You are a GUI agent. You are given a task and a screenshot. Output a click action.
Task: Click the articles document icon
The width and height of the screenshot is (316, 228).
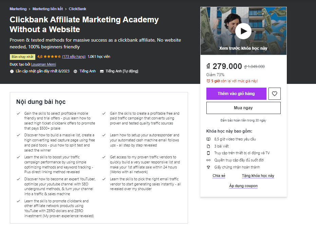(208, 146)
